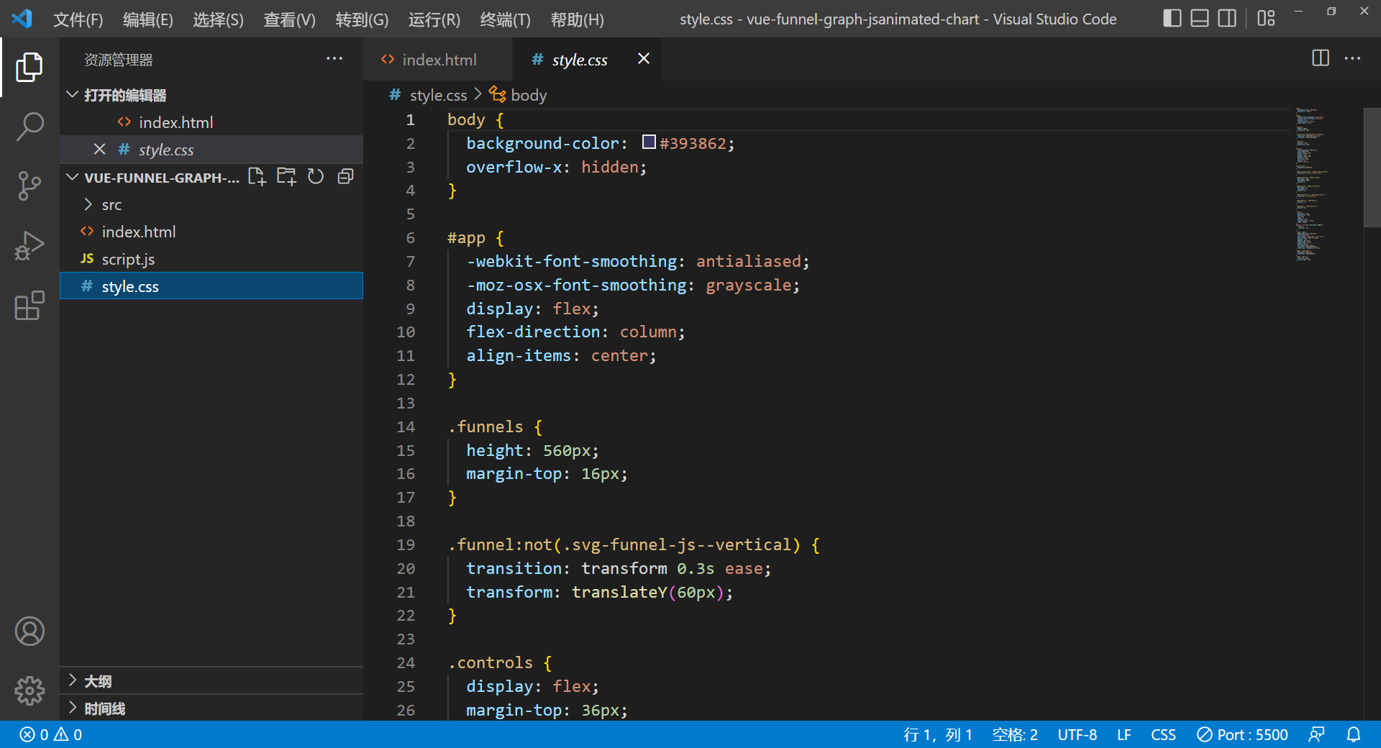The height and width of the screenshot is (748, 1381).
Task: Click Port : 5500 live server button
Action: pyautogui.click(x=1242, y=734)
